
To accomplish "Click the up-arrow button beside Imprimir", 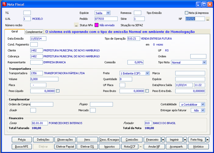I will point(185,140).
